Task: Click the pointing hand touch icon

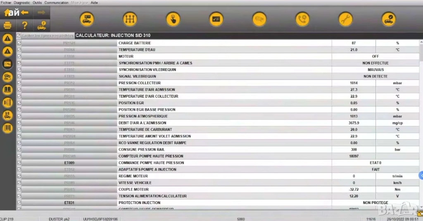Action: click(173, 19)
